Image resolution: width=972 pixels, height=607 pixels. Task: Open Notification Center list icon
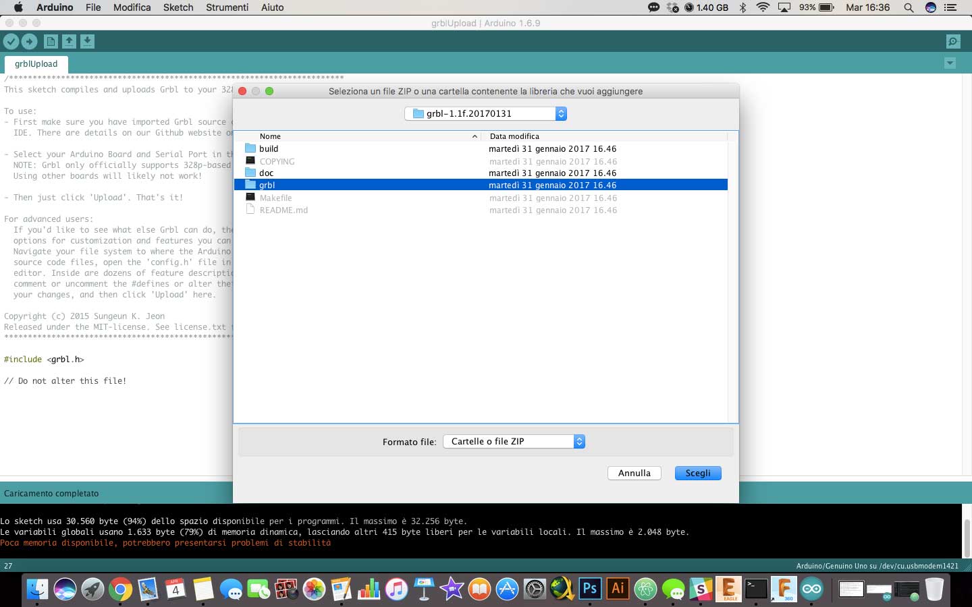pyautogui.click(x=950, y=7)
